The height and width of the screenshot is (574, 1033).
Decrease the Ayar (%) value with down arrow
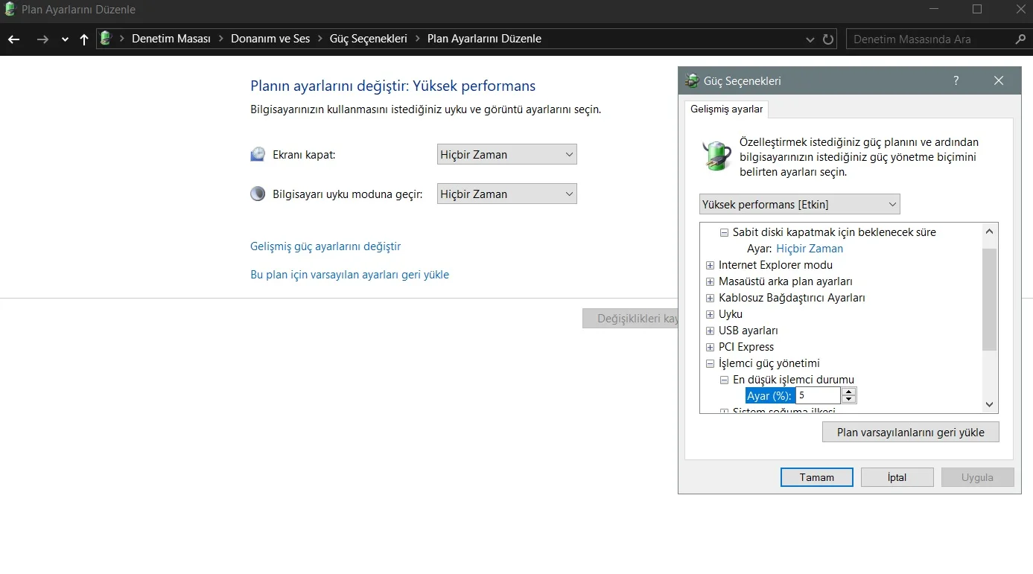click(849, 400)
